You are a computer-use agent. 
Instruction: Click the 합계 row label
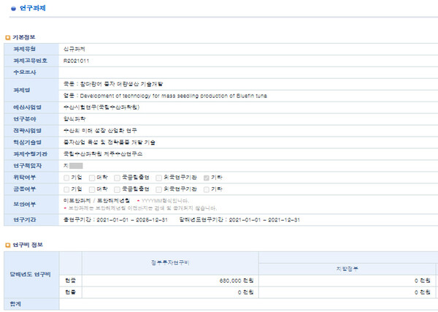[x=31, y=304]
